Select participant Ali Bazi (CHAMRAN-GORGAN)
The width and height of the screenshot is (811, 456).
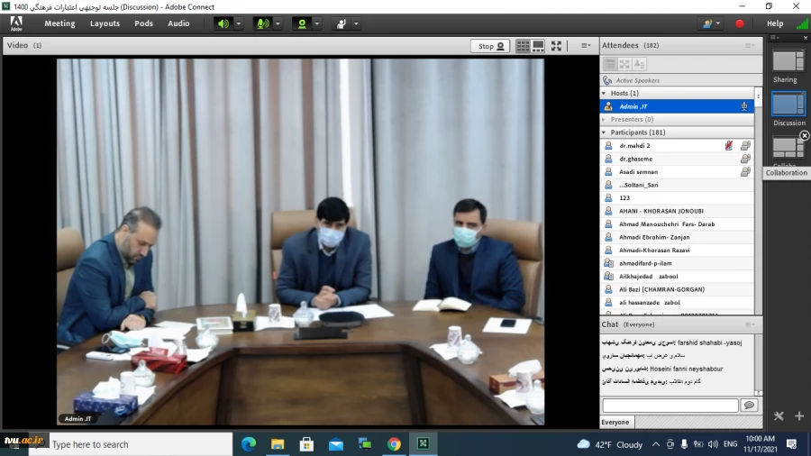click(x=677, y=289)
